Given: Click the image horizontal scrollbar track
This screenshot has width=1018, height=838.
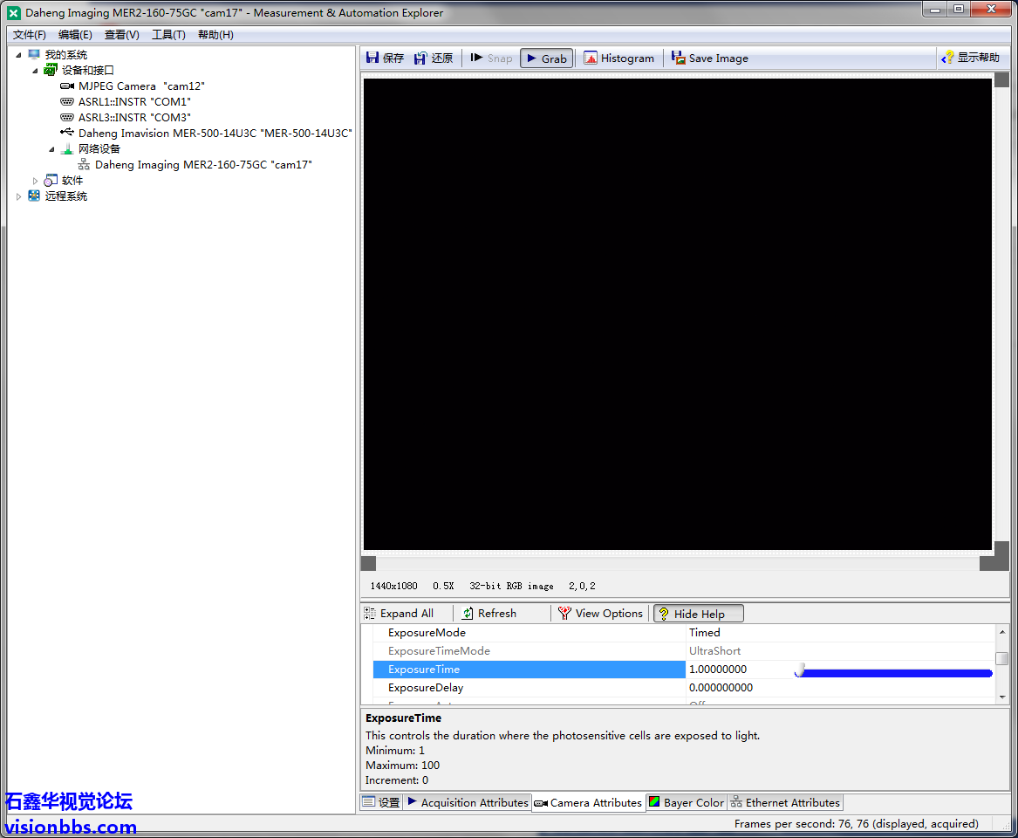Looking at the screenshot, I should [677, 563].
